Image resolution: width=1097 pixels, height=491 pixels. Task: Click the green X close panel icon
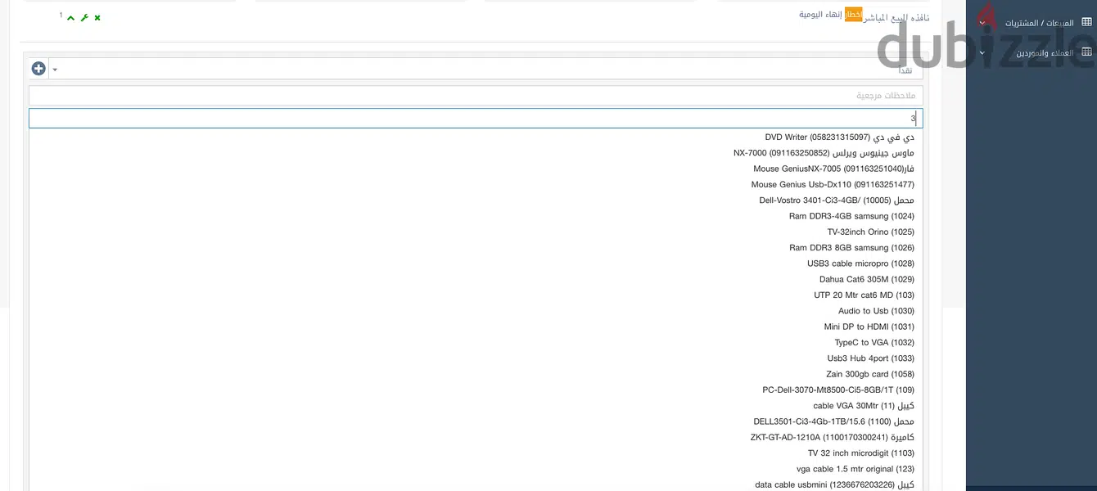point(97,17)
